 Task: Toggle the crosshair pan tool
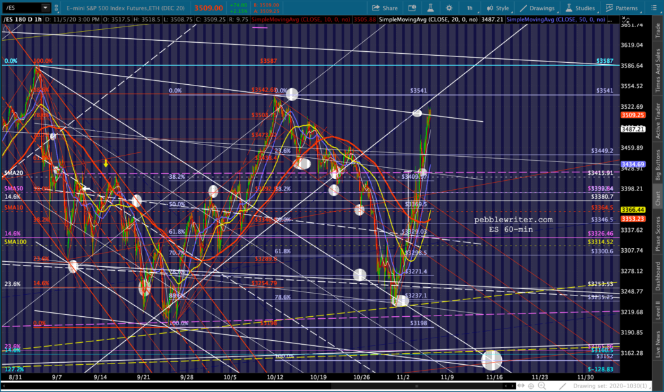point(531,386)
